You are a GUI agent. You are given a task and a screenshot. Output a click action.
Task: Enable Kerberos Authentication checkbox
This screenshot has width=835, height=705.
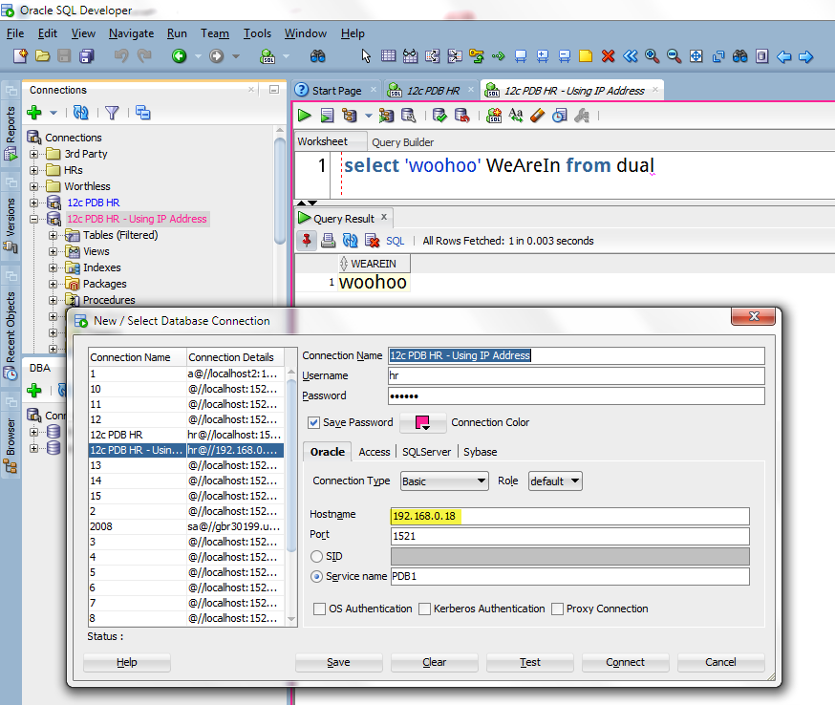424,609
